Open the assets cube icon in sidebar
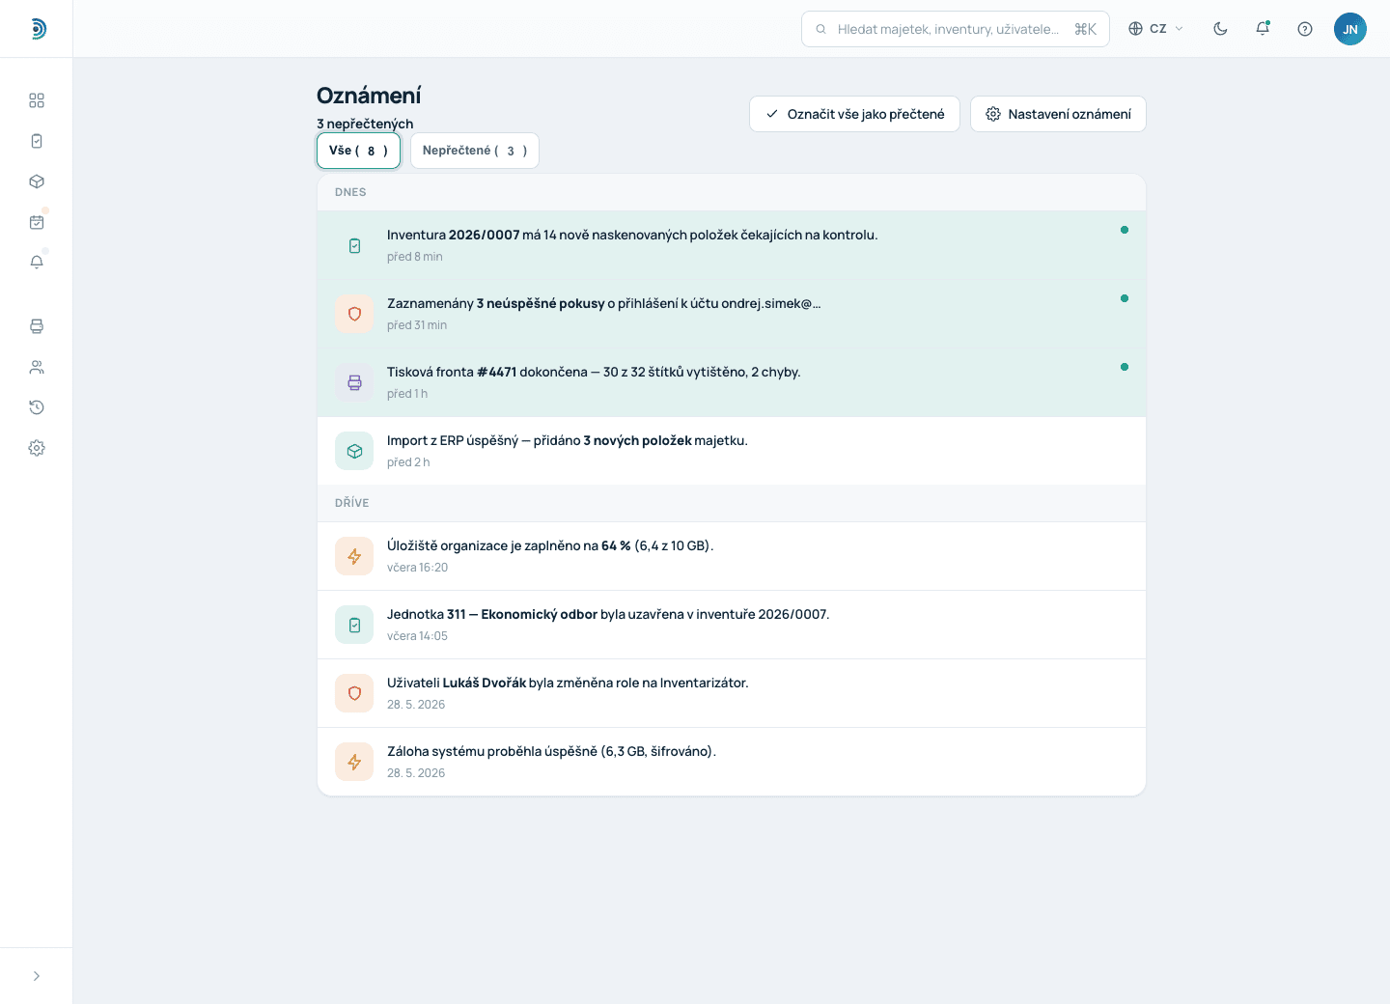This screenshot has width=1390, height=1004. (37, 181)
